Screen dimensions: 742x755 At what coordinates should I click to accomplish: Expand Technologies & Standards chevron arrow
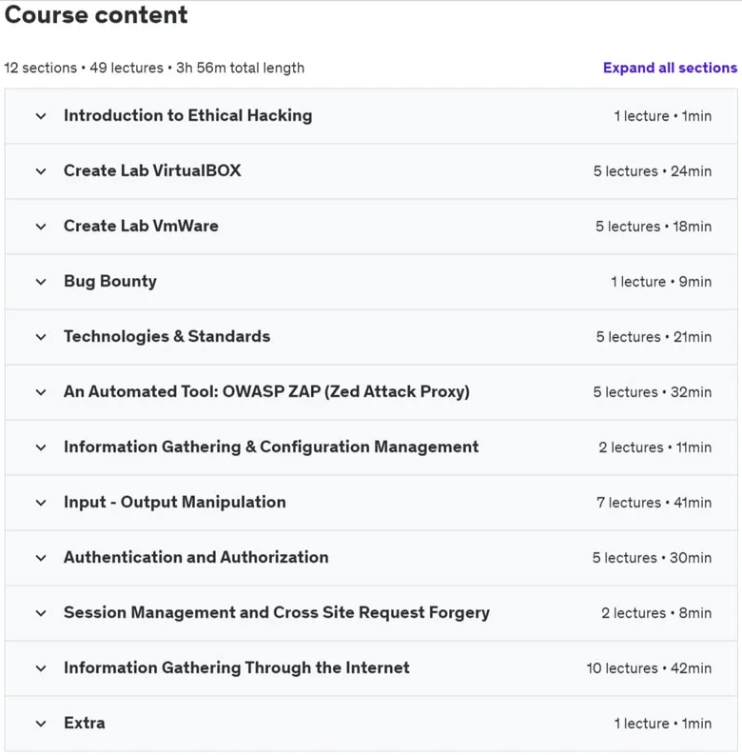[x=41, y=337]
